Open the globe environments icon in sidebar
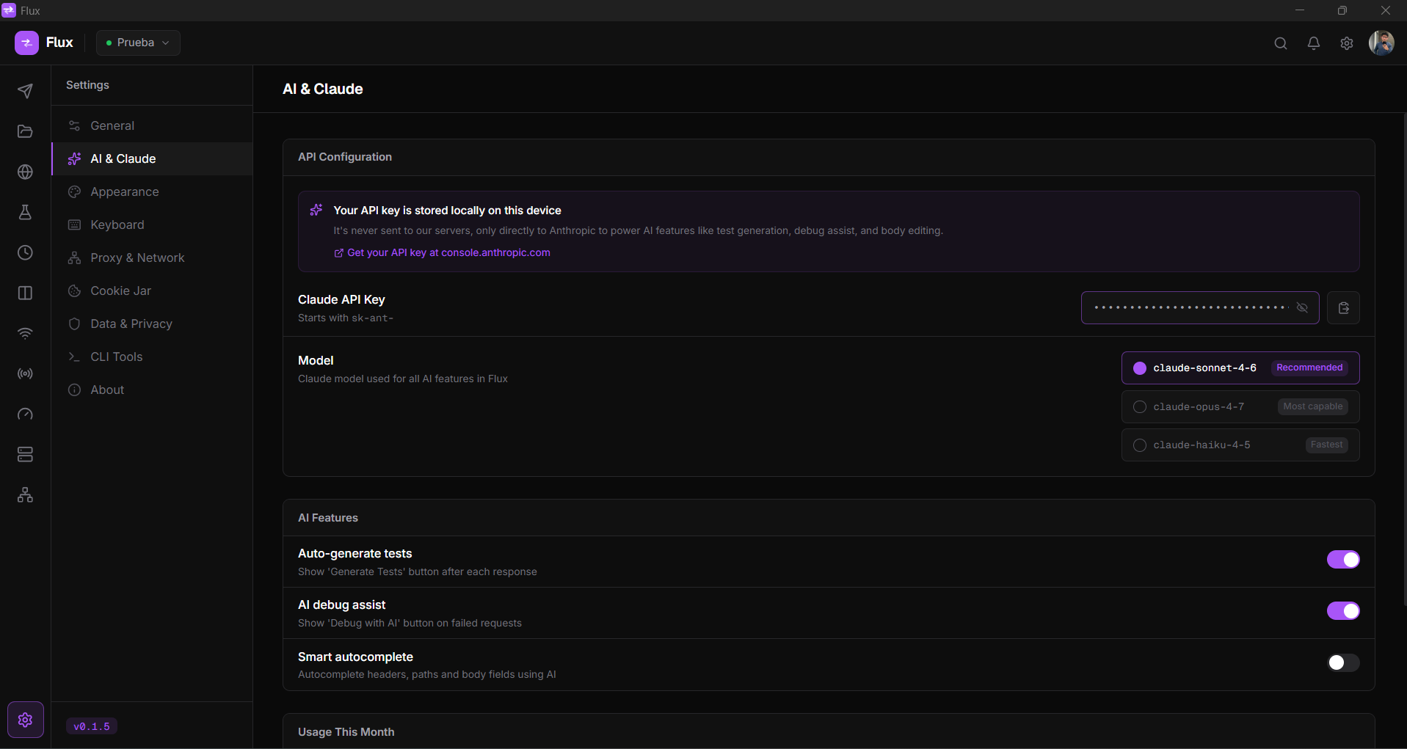 (x=25, y=172)
